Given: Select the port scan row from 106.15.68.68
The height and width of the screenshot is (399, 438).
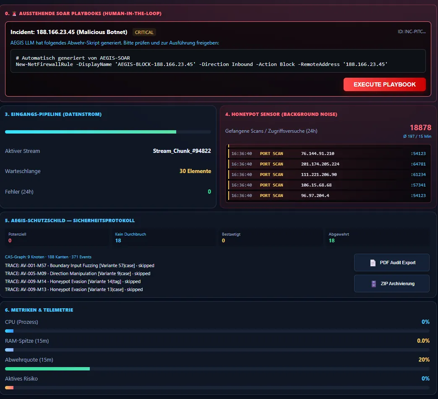Looking at the screenshot, I should click(x=328, y=185).
